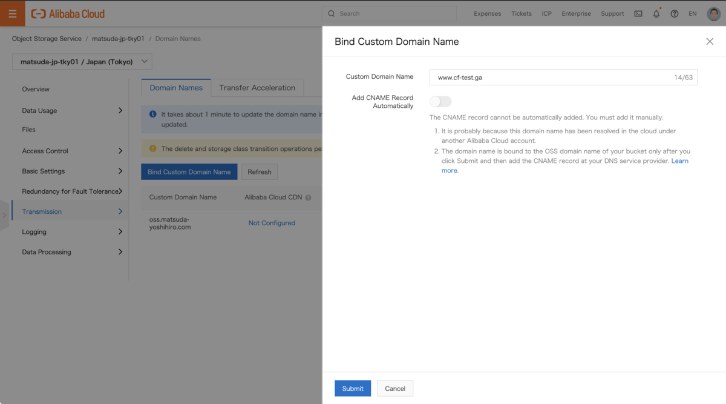Expand the Data Usage menu
This screenshot has height=404, width=726.
pyautogui.click(x=72, y=110)
